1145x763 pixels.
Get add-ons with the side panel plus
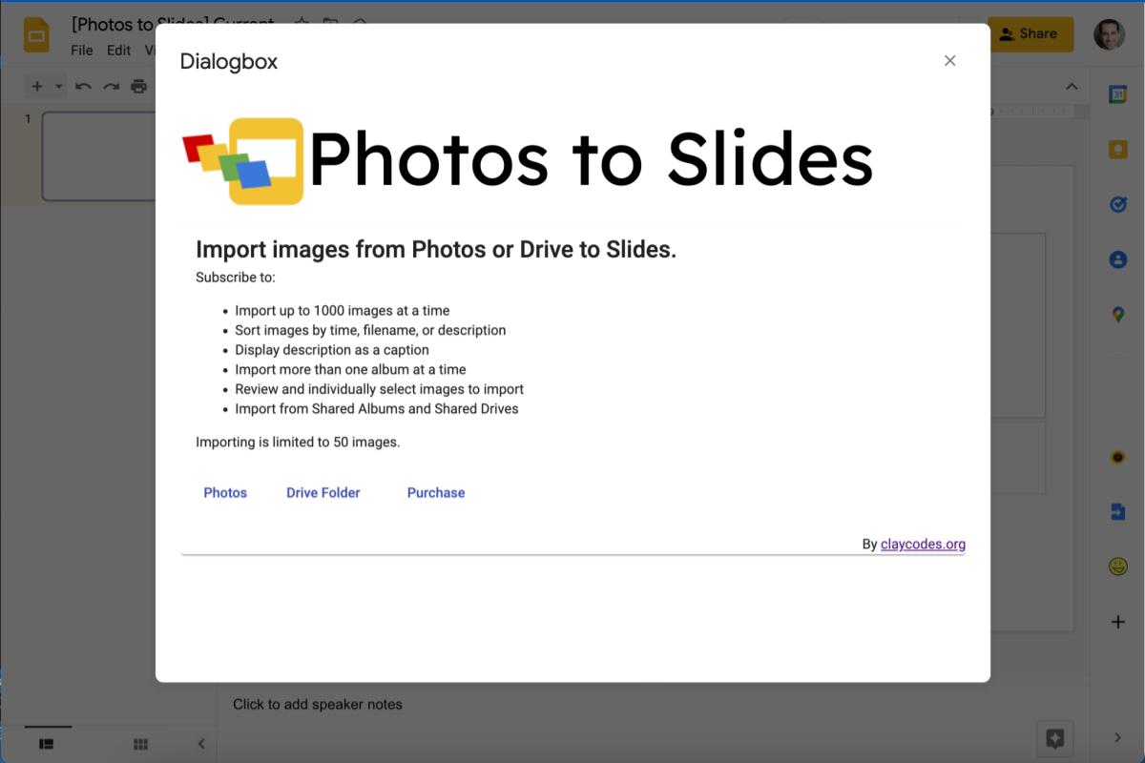coord(1117,622)
